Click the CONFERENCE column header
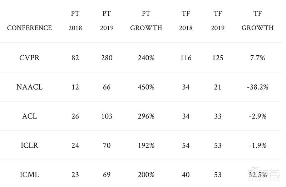 29,28
